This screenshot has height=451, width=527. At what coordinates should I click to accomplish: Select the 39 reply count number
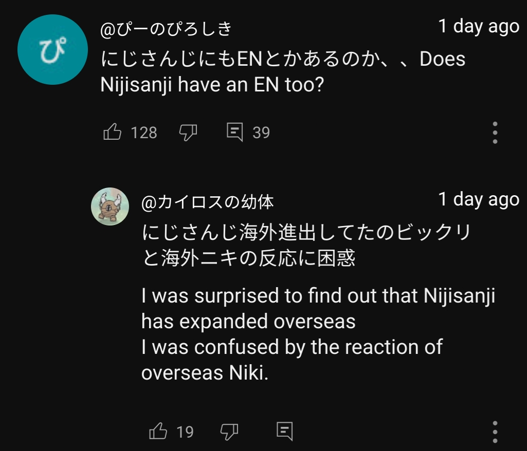coord(261,133)
